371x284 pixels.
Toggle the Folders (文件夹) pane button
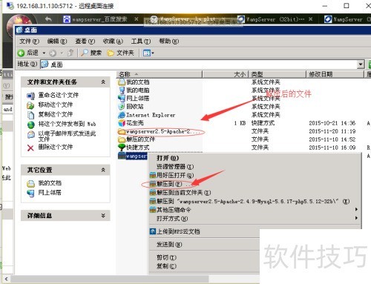[x=121, y=53]
